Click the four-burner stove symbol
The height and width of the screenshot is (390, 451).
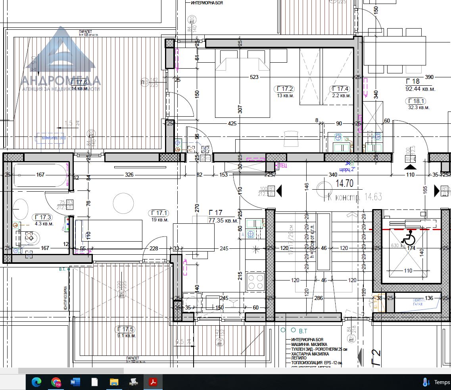[256, 281]
